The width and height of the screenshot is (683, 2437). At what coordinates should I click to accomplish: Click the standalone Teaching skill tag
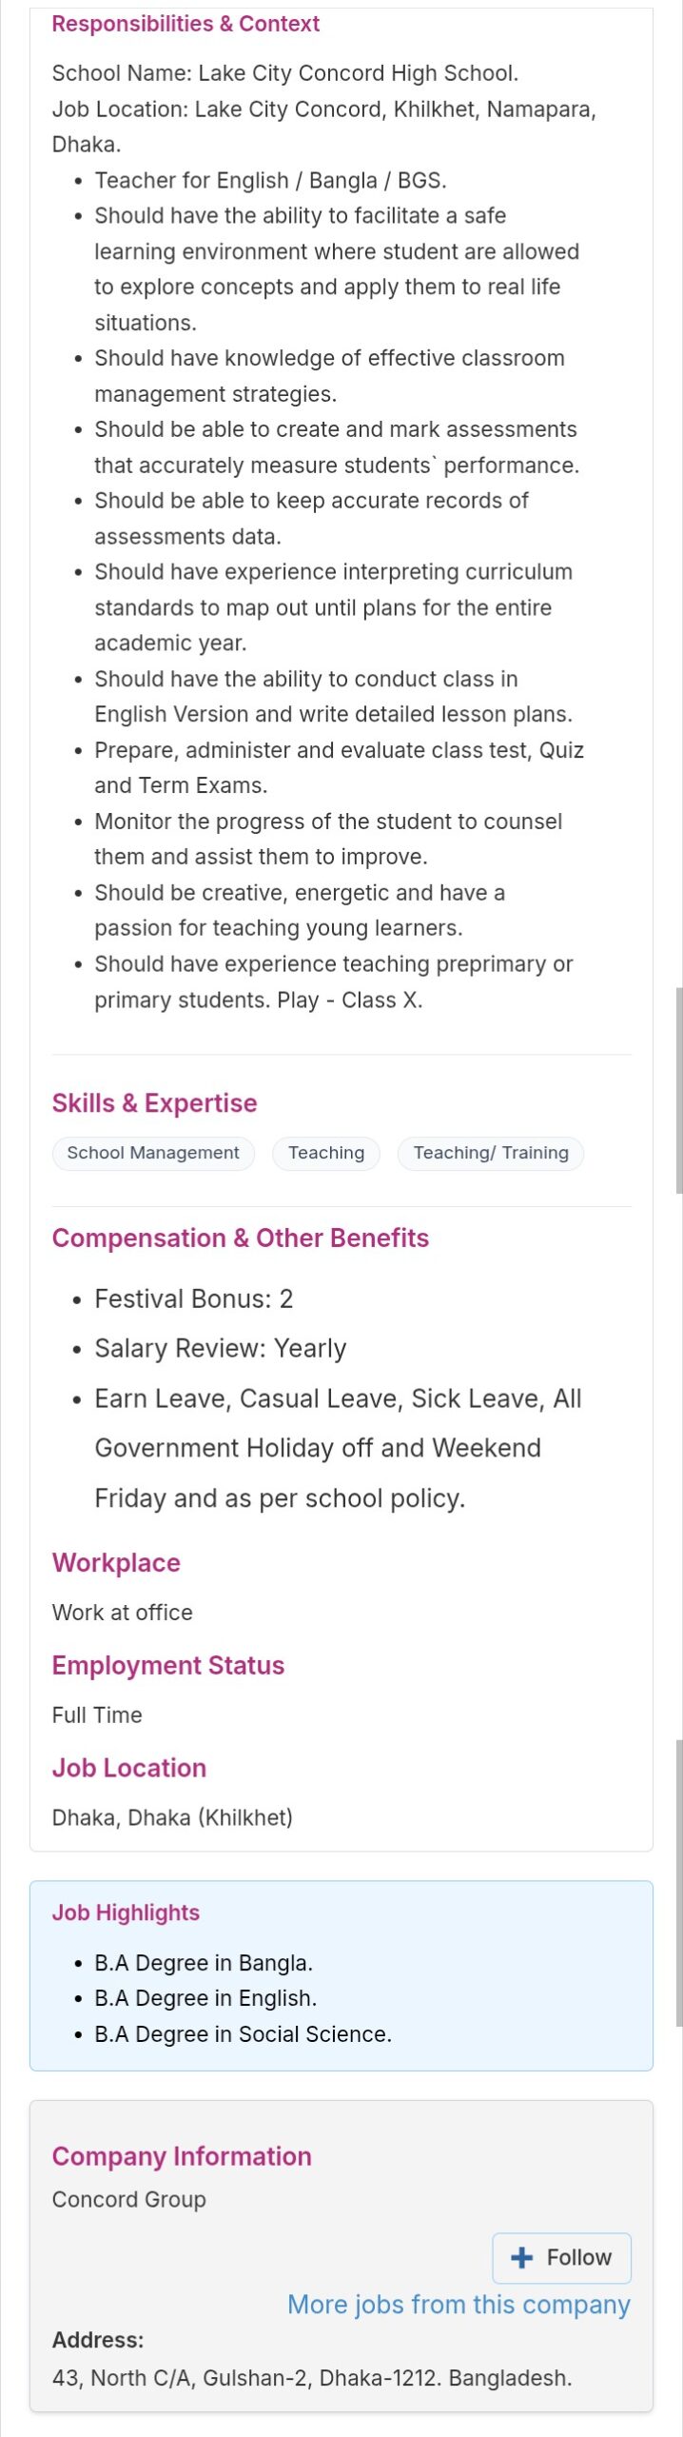click(326, 1153)
